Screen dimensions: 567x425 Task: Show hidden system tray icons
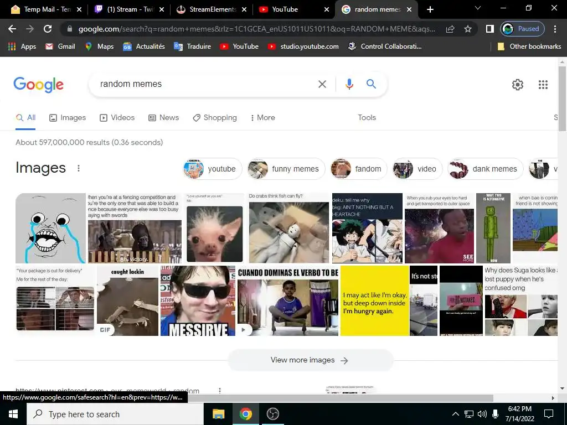pyautogui.click(x=456, y=414)
